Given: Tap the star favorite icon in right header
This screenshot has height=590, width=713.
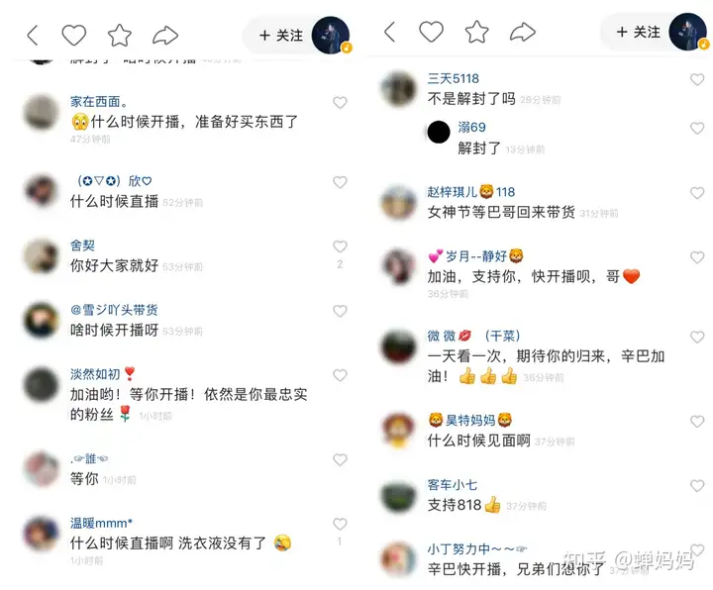Looking at the screenshot, I should (477, 32).
